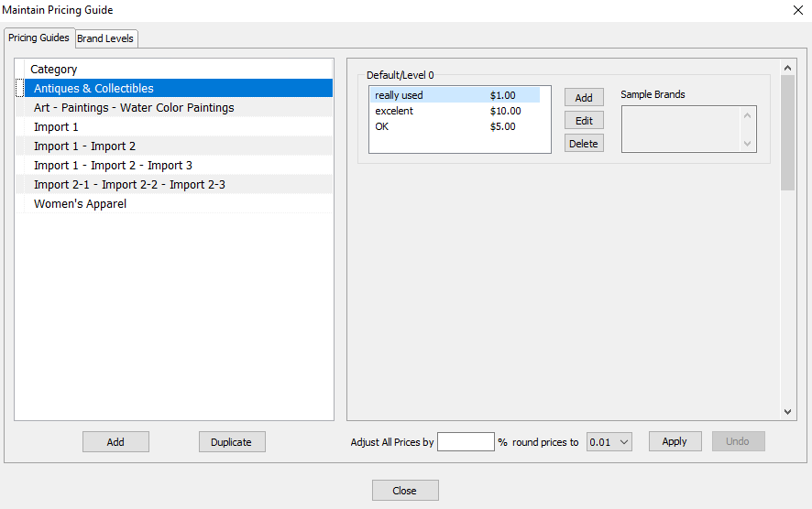
Task: Edit the selected price entry
Action: click(x=584, y=121)
